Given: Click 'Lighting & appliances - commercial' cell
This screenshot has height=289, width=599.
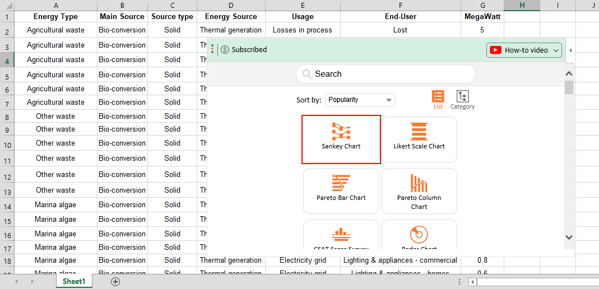Looking at the screenshot, I should 400,260.
